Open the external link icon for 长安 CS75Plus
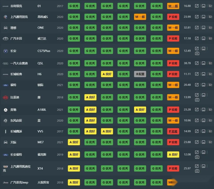The width and height of the screenshot is (214, 189). 197,48
